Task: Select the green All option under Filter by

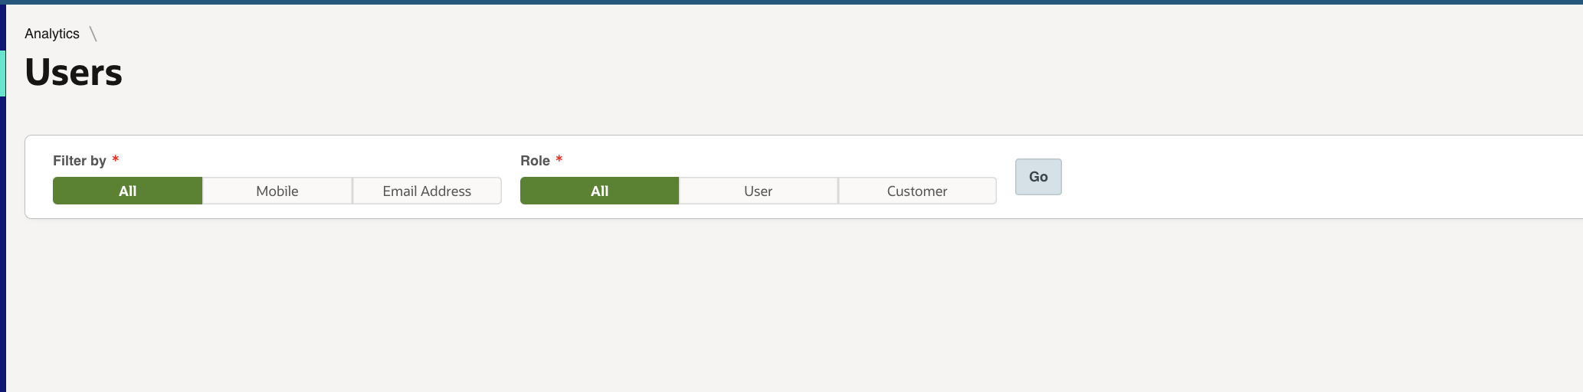Action: tap(127, 191)
